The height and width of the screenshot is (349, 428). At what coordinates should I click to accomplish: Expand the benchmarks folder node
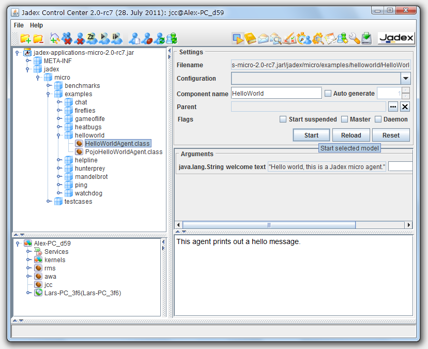(49, 86)
